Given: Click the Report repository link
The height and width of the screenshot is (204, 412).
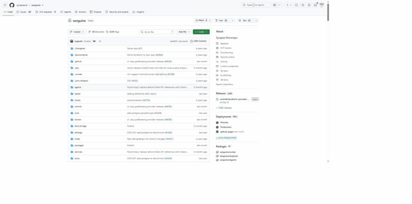Looking at the screenshot, I should pos(225,84).
